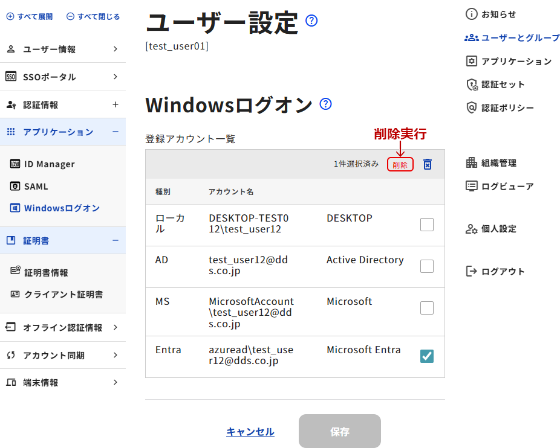Check the DESKTOP local account checkbox
Viewport: 560px width, 448px height.
point(427,225)
